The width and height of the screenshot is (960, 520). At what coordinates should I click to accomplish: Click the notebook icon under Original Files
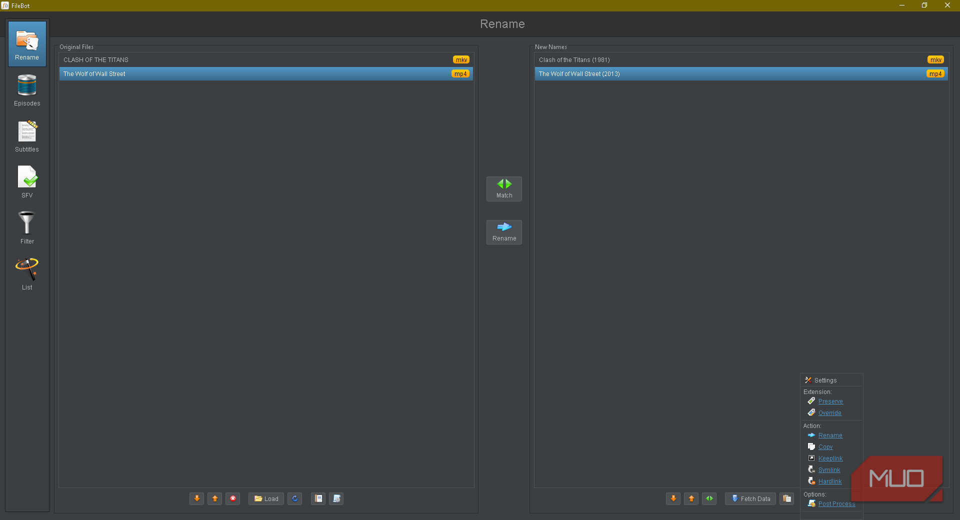click(x=318, y=498)
